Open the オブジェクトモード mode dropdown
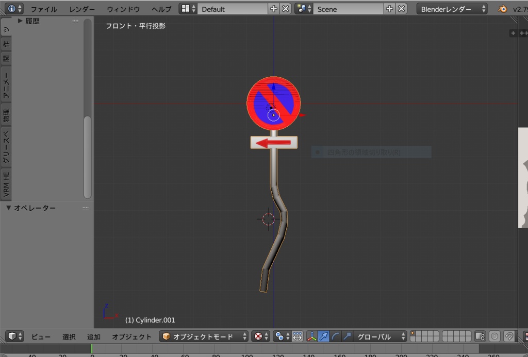The image size is (528, 357). tap(203, 336)
